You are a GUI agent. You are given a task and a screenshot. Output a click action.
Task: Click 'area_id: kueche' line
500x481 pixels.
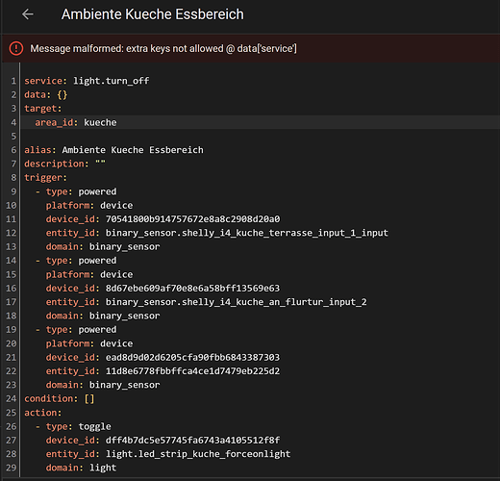pos(76,122)
